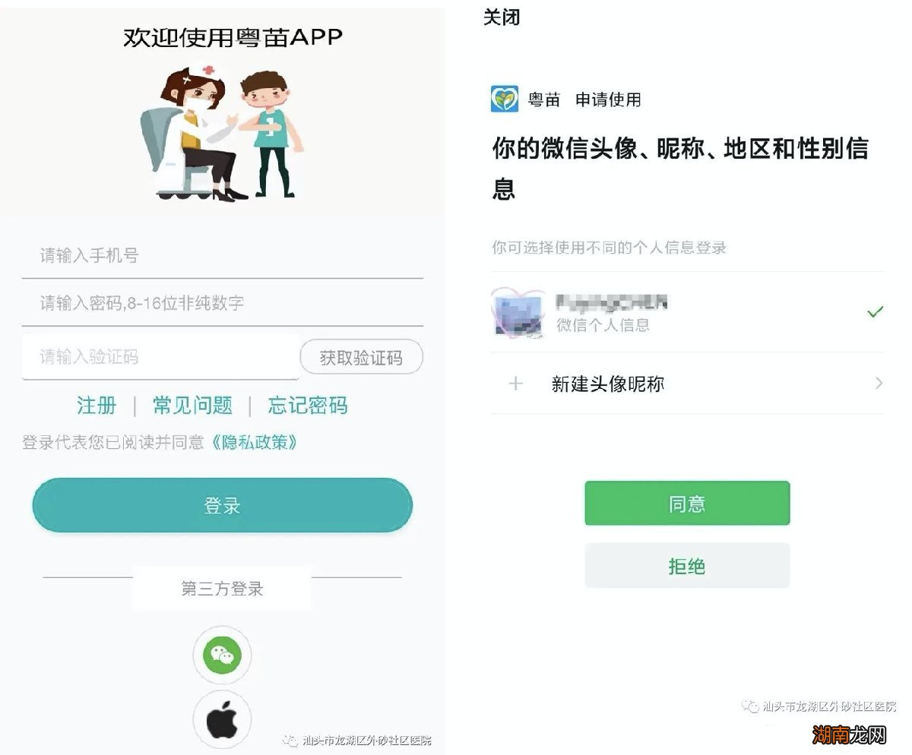This screenshot has width=912, height=755.
Task: Click the phone number input field
Action: coord(152,255)
